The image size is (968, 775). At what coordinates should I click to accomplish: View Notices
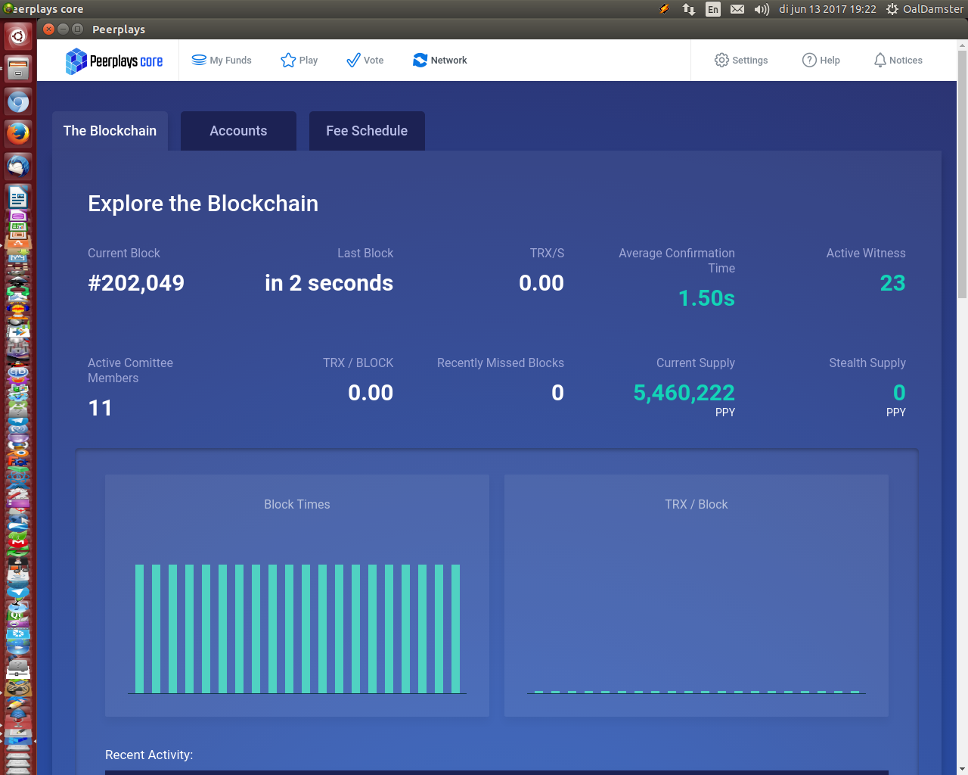tap(898, 60)
